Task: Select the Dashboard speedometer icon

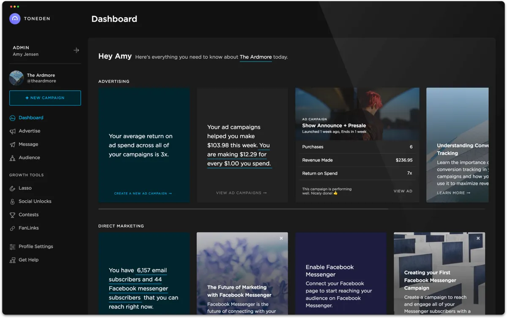Action: coord(14,118)
